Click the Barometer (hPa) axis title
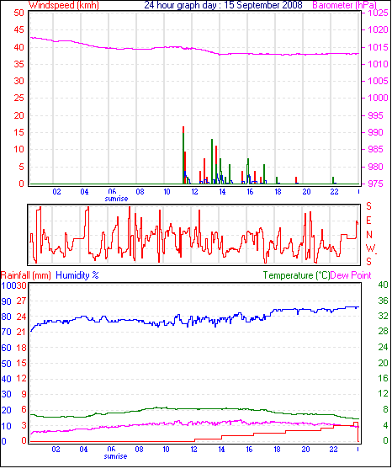 (x=344, y=5)
